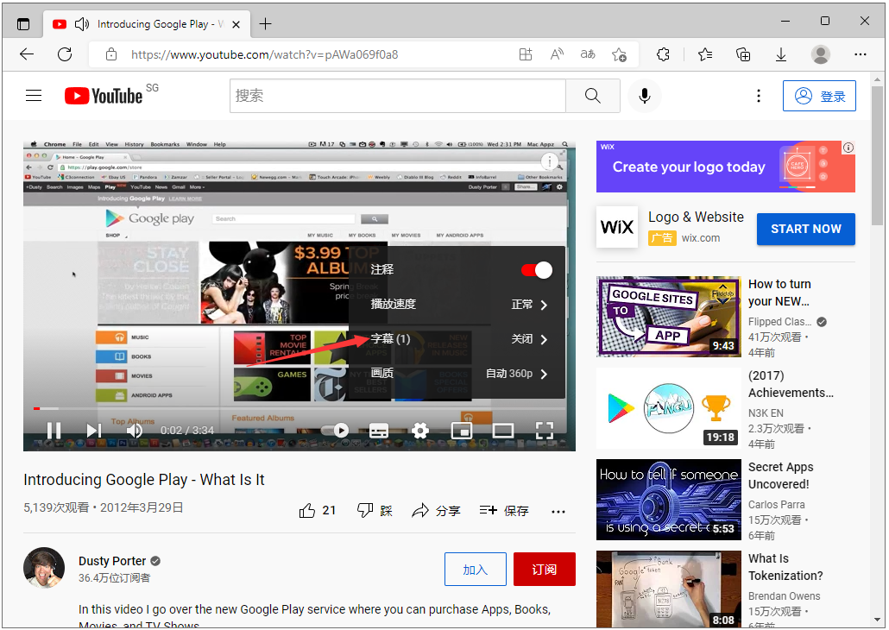The width and height of the screenshot is (889, 630).
Task: Open the tab actions menu icon
Action: tap(23, 24)
